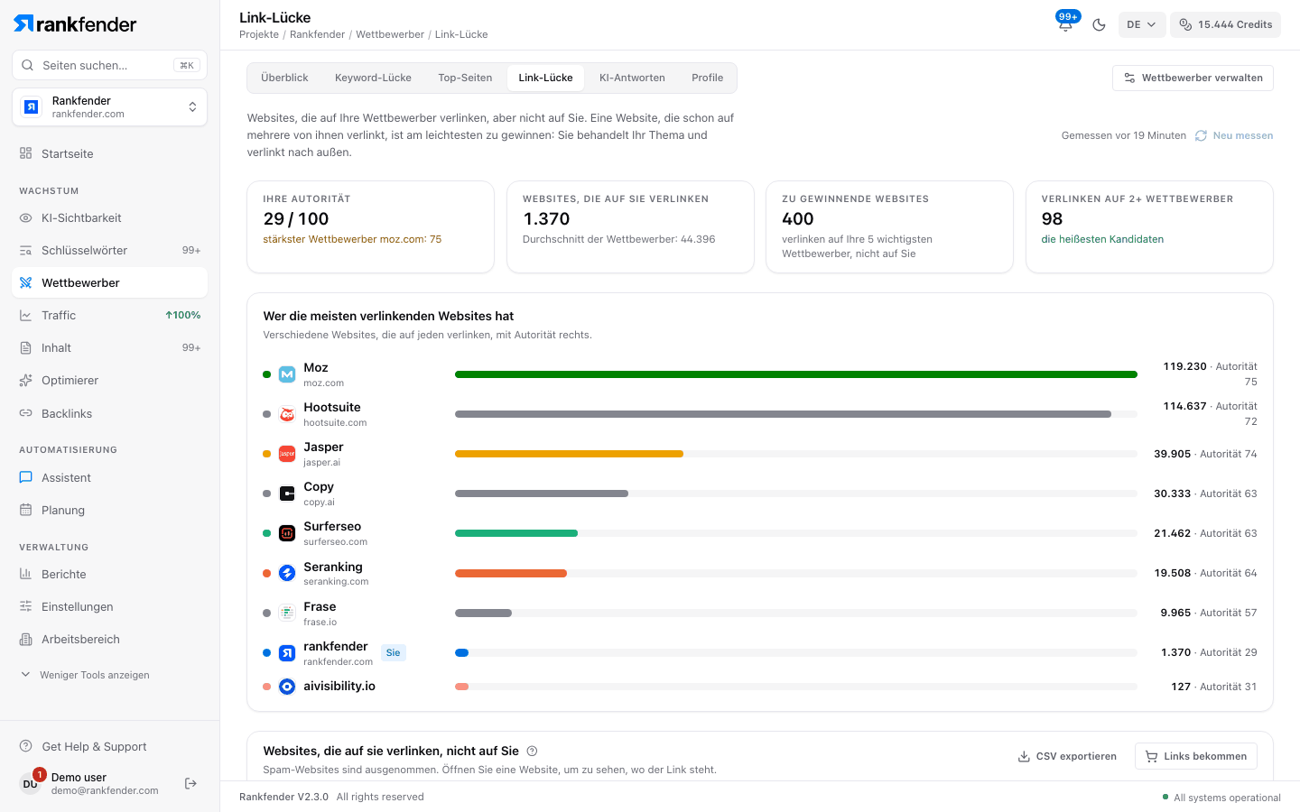Screen dimensions: 1300x812
Task: Click the Neu messen link
Action: [x=1233, y=135]
